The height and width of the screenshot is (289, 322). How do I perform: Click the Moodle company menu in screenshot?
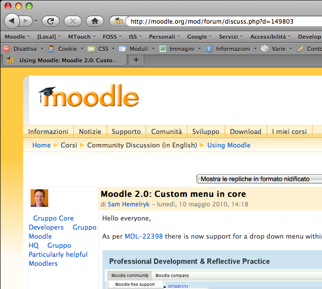click(x=172, y=275)
